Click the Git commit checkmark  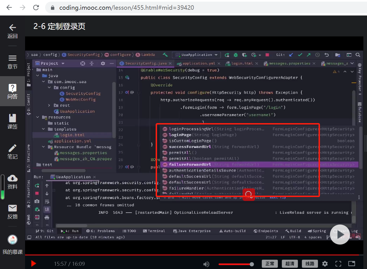pyautogui.click(x=300, y=55)
